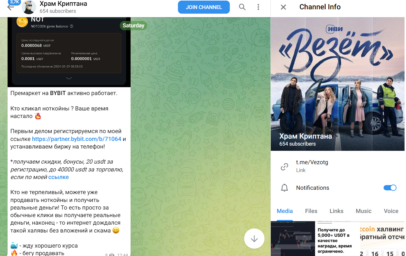Click the whale emoji reaction line
This screenshot has width=406, height=256.
pos(44,246)
